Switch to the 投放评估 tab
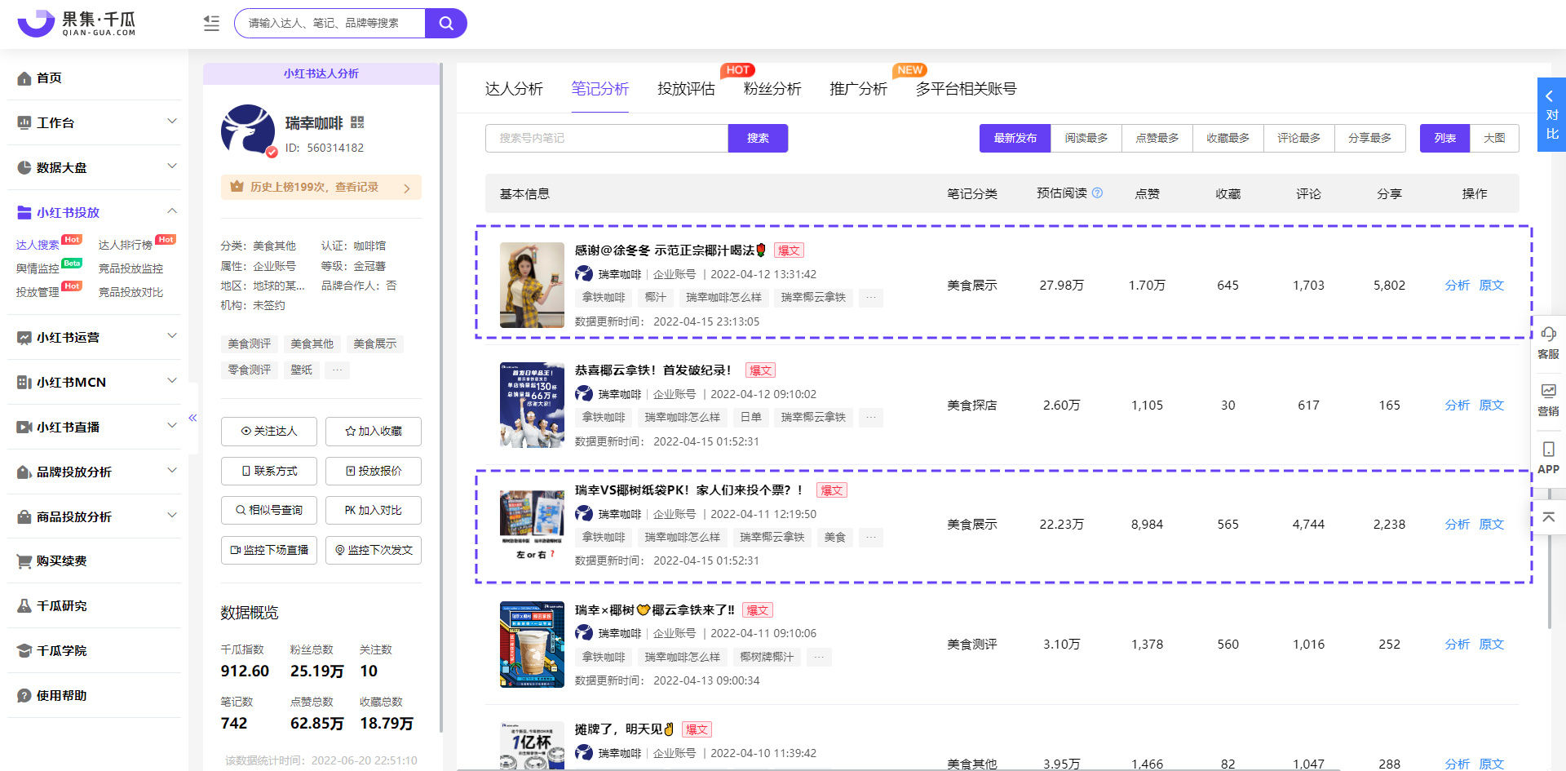This screenshot has height=771, width=1566. 685,89
